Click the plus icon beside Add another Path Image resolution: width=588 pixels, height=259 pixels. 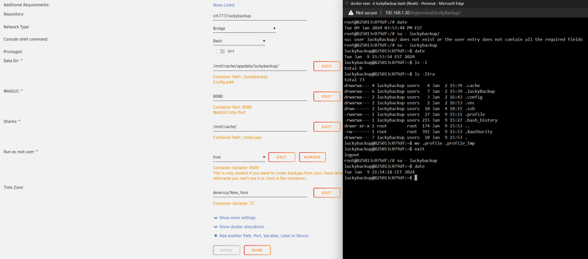click(x=215, y=236)
